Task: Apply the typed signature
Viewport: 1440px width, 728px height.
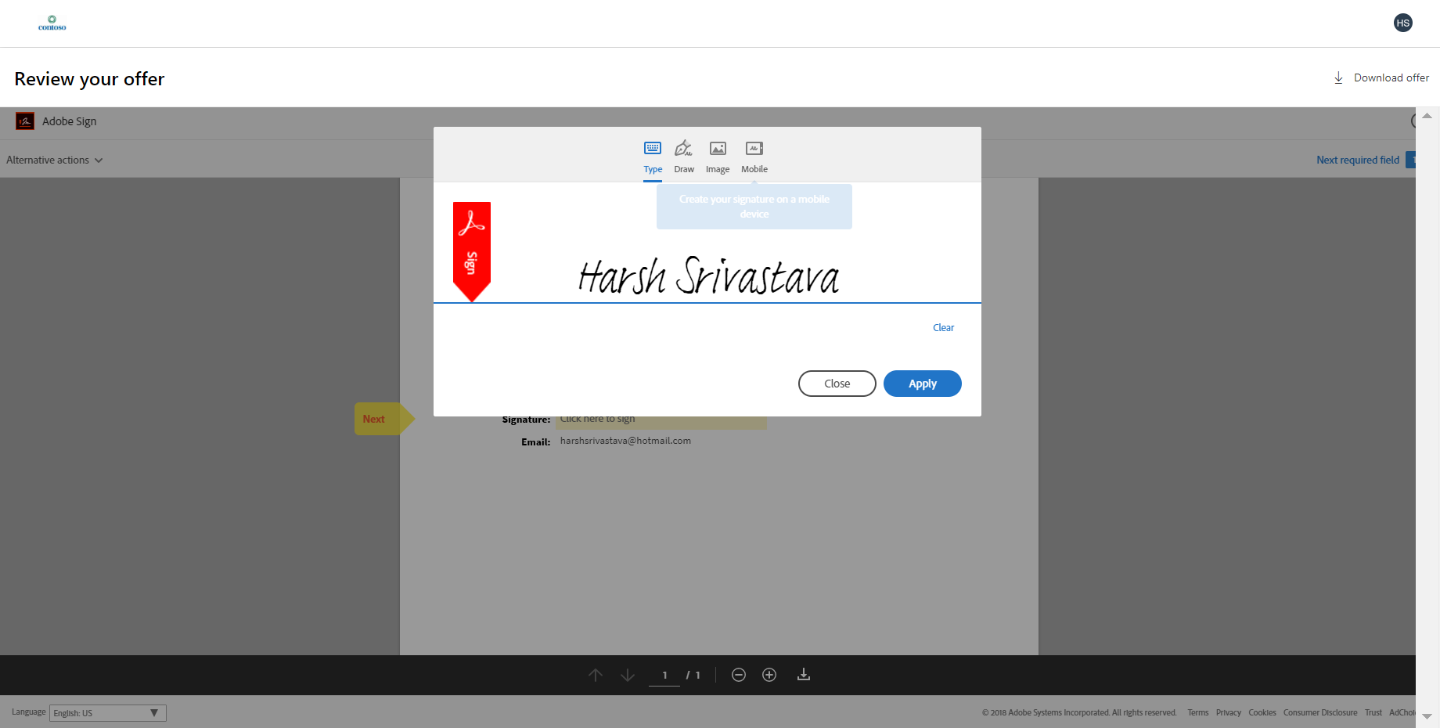Action: click(922, 384)
